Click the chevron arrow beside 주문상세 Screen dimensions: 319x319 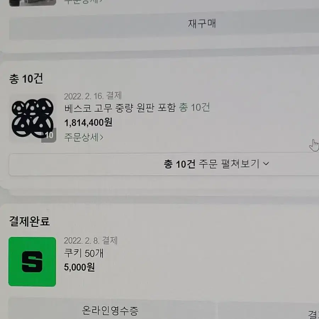click(101, 138)
